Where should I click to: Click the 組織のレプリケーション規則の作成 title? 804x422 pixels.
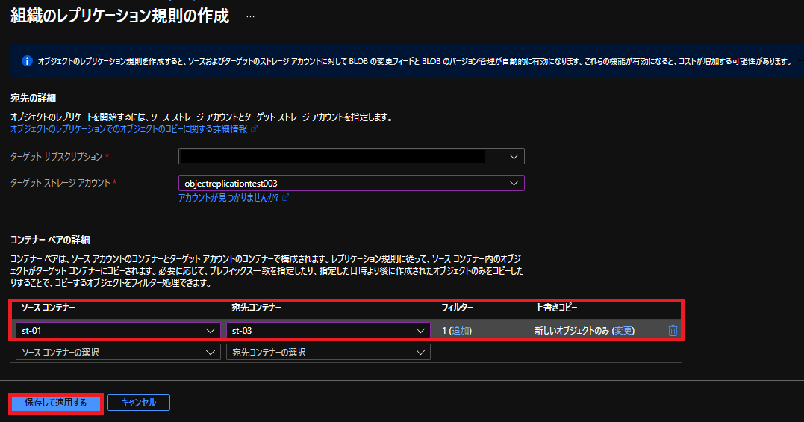119,16
